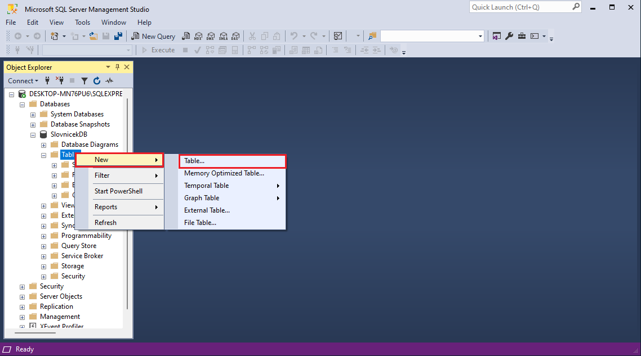Screen dimensions: 641x356
Task: Click the New Query button
Action: [x=153, y=36]
